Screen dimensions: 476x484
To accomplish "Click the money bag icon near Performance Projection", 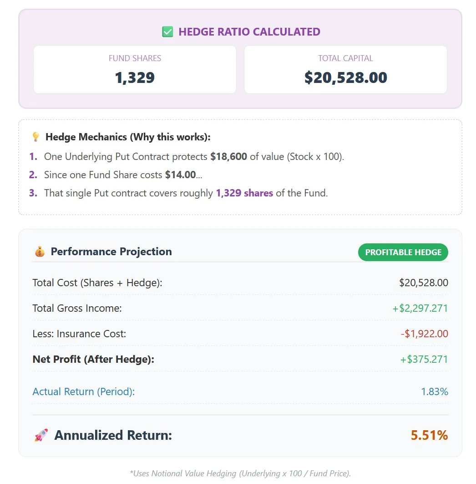I will [x=40, y=251].
